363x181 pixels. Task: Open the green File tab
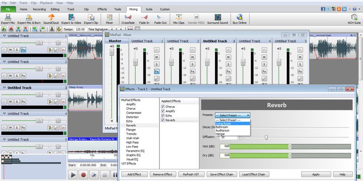coord(8,9)
